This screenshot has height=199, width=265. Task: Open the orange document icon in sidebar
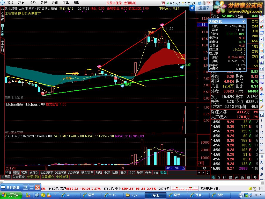coord(261,51)
